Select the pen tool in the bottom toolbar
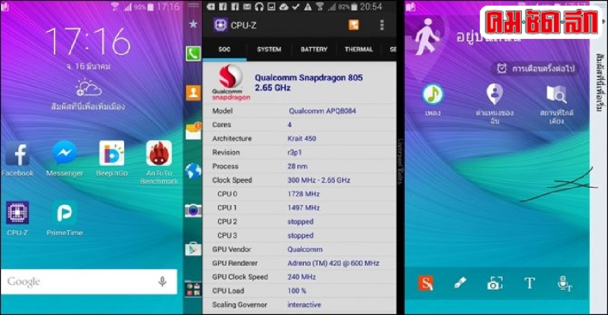The image size is (608, 315). coord(460,283)
